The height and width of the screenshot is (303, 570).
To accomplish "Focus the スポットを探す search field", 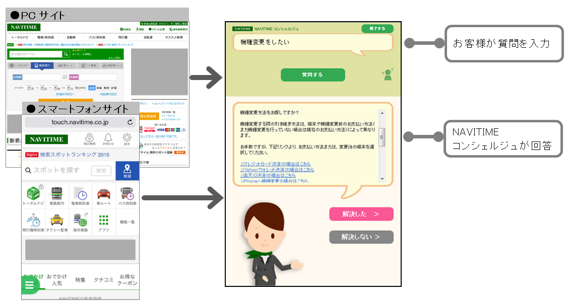I will tap(56, 171).
